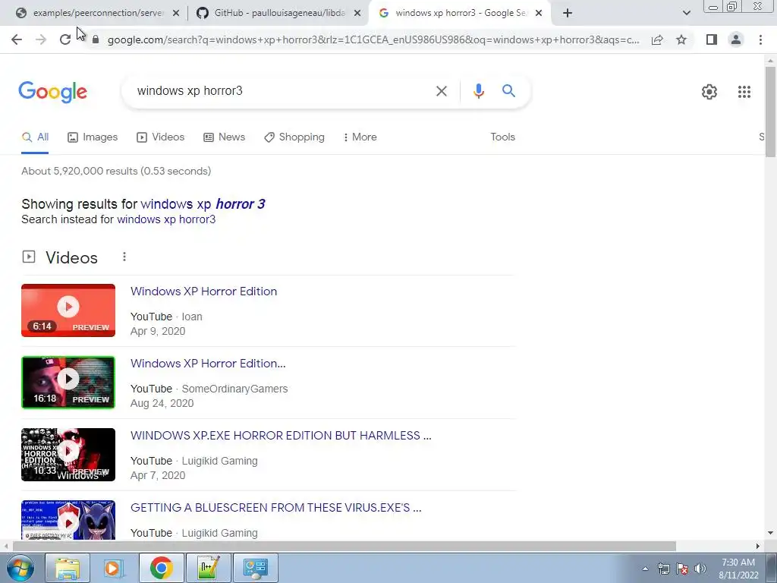Open Google quick settings gear
Image resolution: width=777 pixels, height=583 pixels.
709,92
